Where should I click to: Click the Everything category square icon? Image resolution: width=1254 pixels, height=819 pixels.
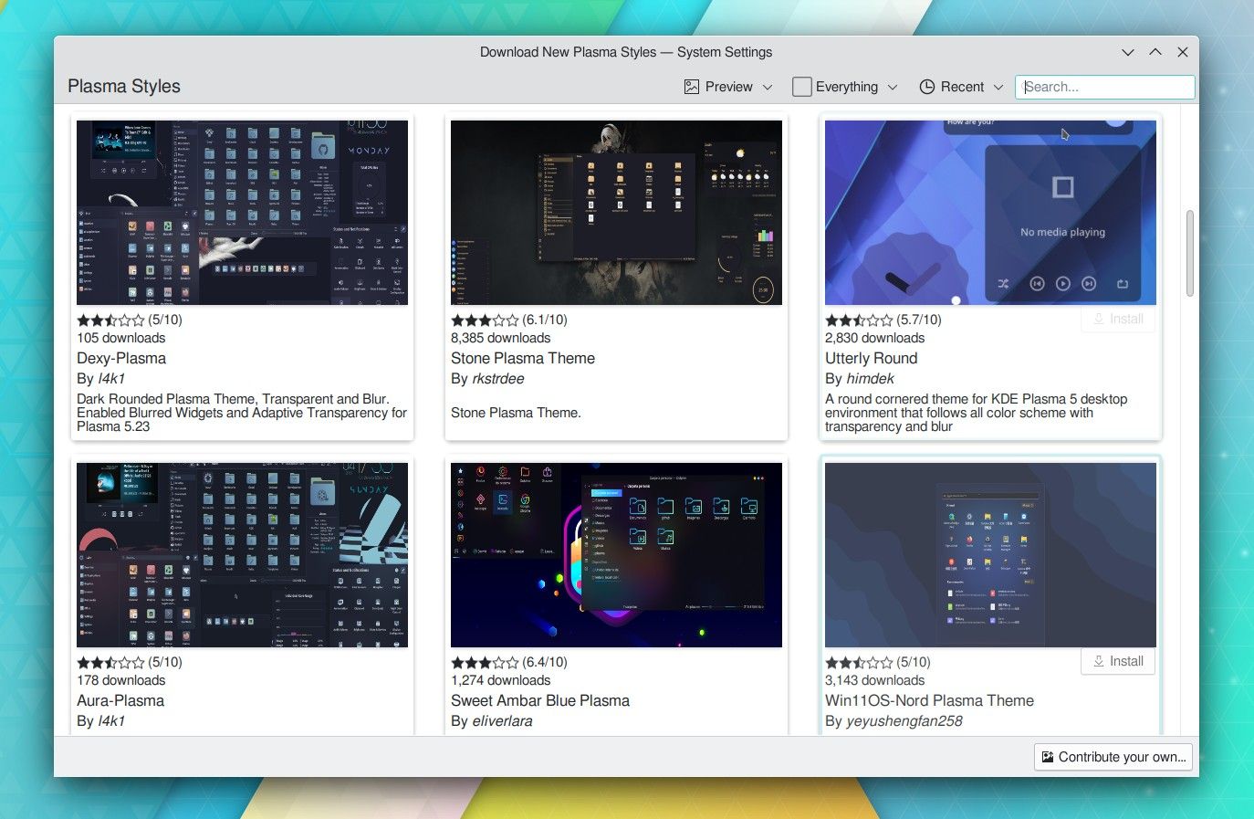801,87
